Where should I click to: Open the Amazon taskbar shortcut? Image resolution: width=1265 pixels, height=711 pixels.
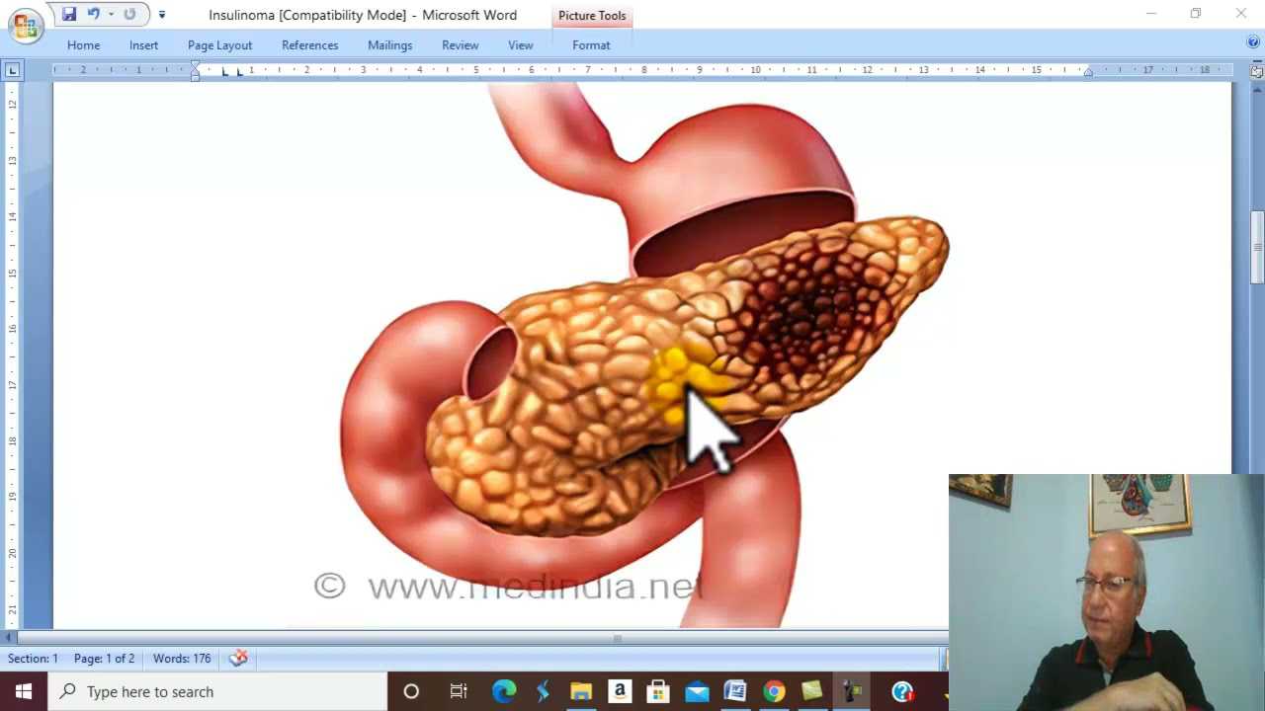tap(620, 691)
